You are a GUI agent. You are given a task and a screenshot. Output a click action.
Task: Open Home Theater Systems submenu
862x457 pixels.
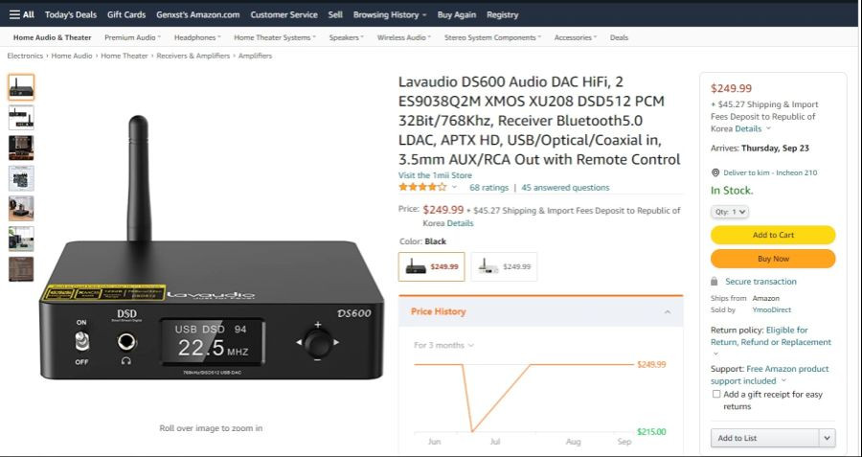[275, 37]
